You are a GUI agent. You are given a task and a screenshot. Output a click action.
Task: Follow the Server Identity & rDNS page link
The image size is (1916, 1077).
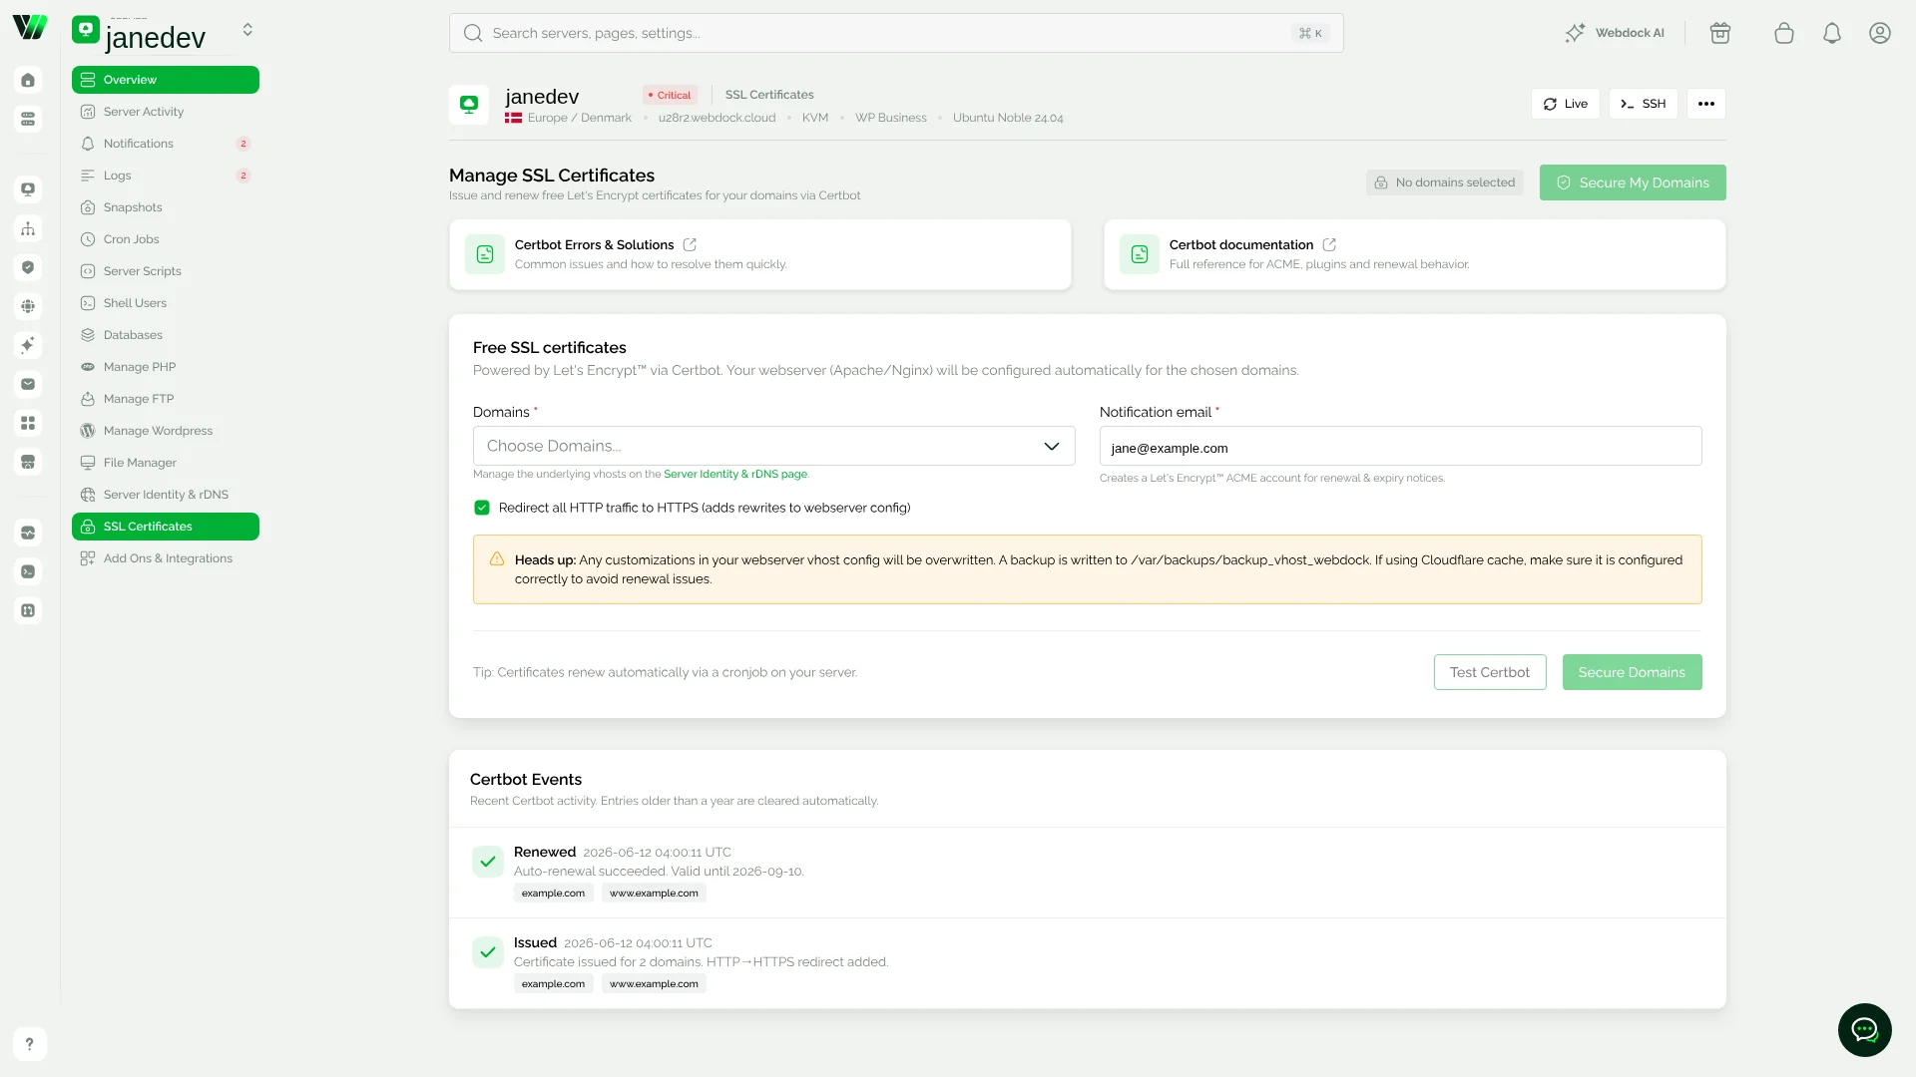point(735,475)
